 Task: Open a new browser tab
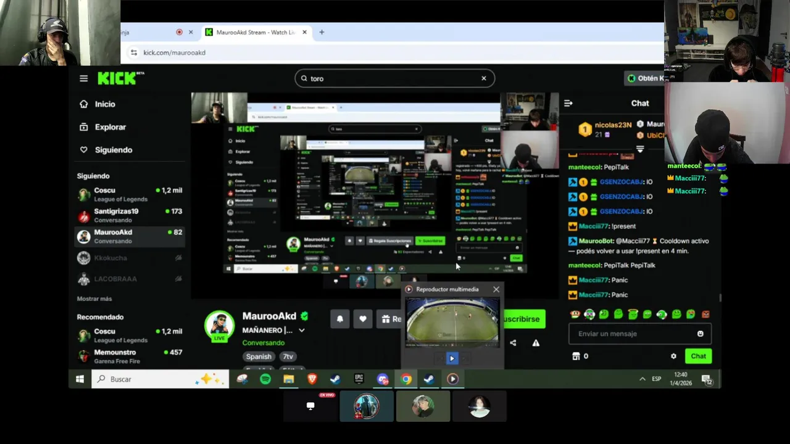[x=322, y=32]
